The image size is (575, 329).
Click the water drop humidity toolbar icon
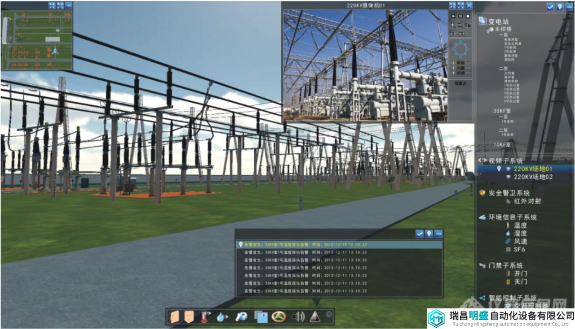coord(222,317)
